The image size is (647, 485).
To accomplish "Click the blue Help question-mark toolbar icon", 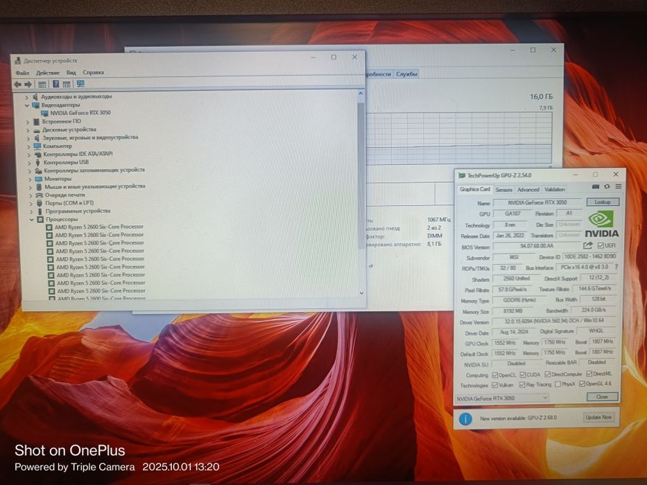I will (55, 84).
